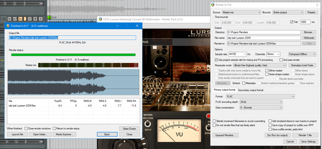The height and width of the screenshot is (149, 322).
Task: Flip the Meters Process/Input toggle switch
Action: (148, 124)
